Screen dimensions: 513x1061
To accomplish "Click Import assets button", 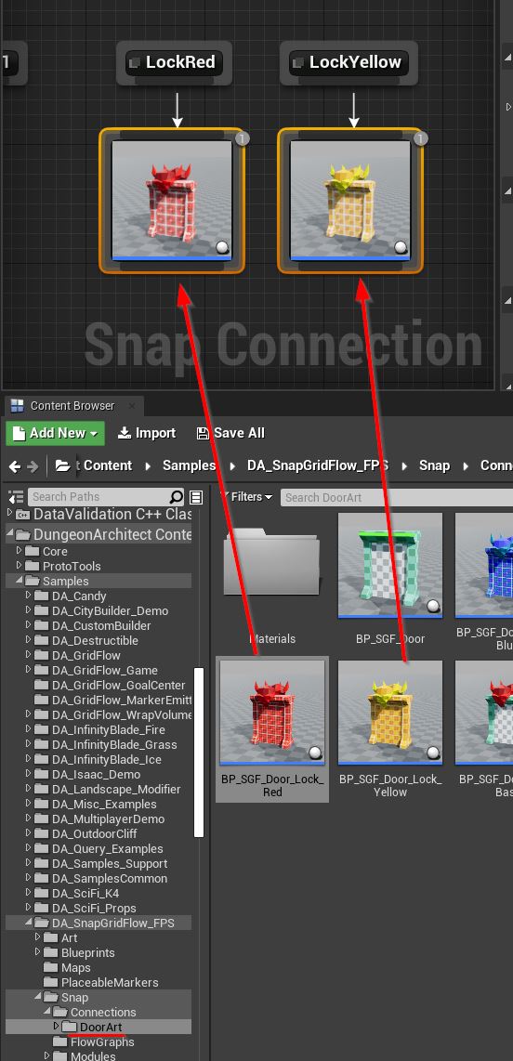I will [147, 433].
